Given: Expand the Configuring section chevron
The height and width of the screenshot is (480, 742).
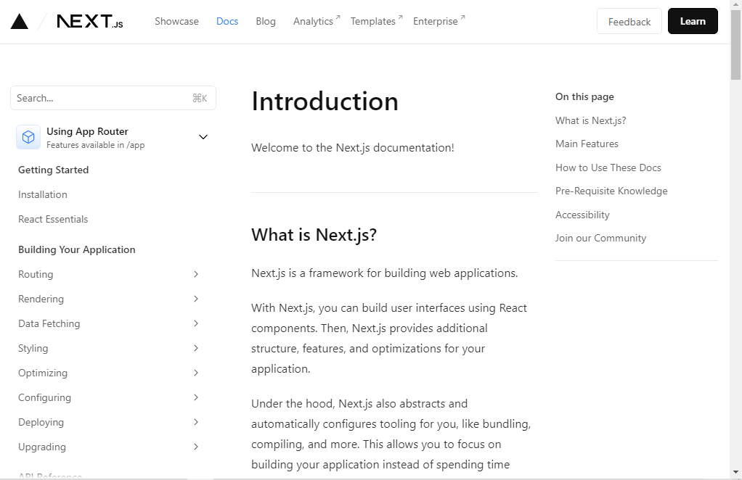Looking at the screenshot, I should pos(196,397).
